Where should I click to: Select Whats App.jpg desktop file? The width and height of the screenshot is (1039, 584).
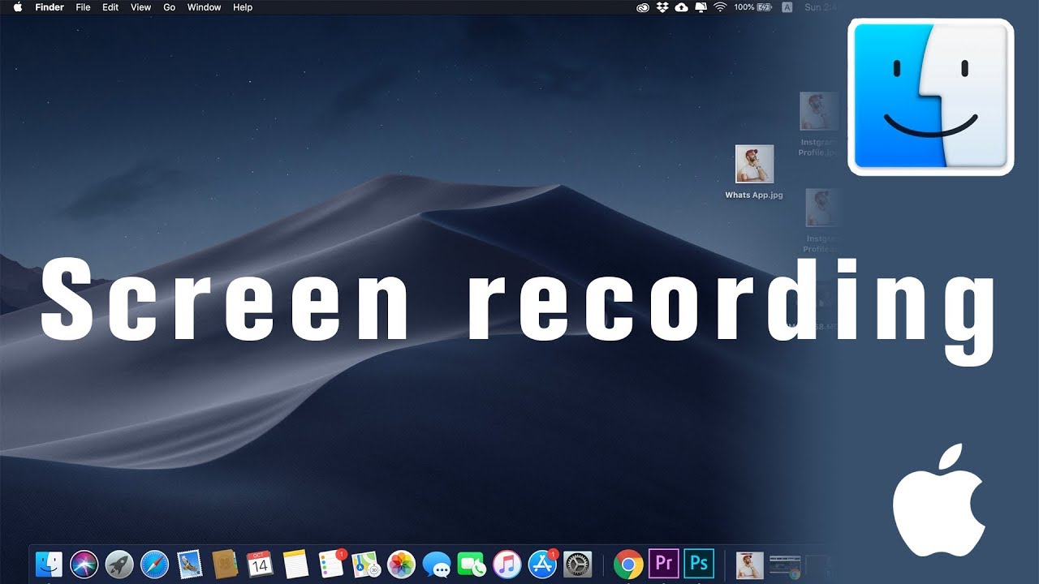[754, 165]
